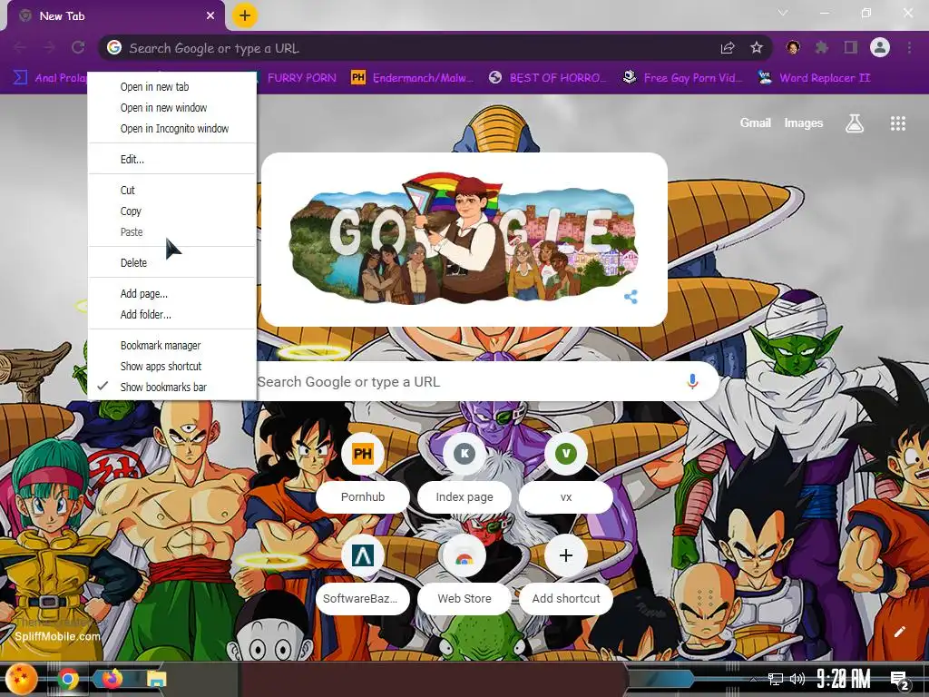Open the volume speaker tray icon
This screenshot has height=697, width=929.
tap(797, 679)
